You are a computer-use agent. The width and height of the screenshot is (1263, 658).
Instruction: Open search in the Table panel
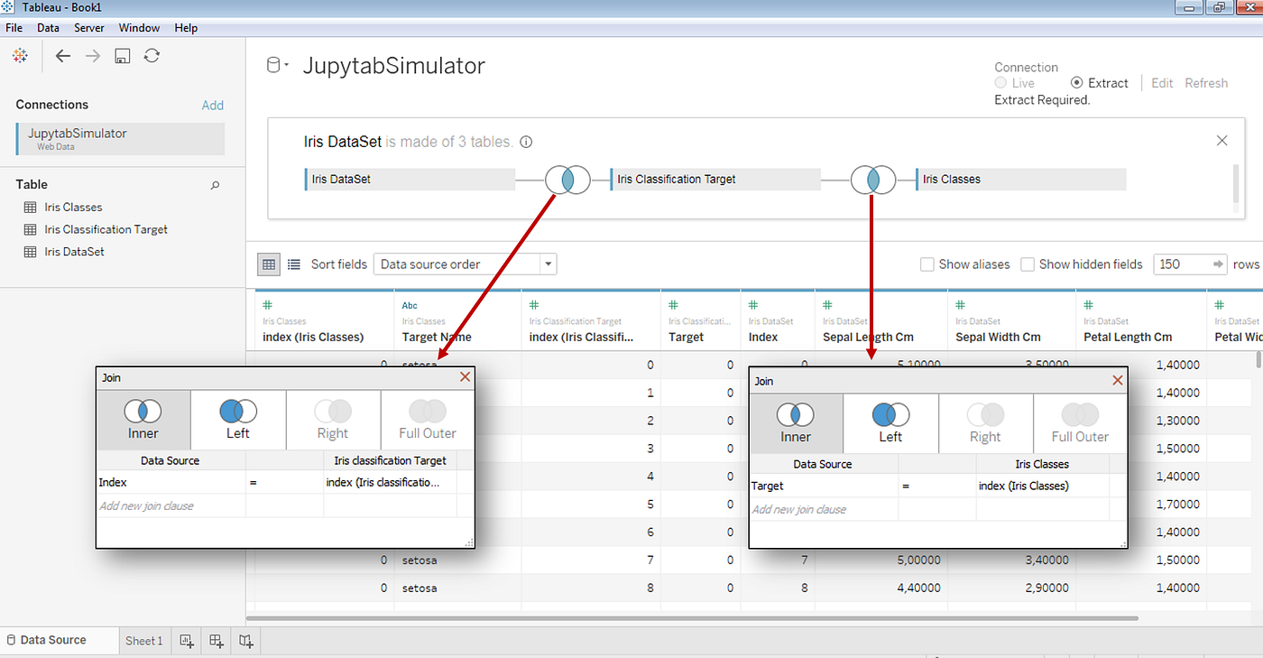[x=215, y=185]
